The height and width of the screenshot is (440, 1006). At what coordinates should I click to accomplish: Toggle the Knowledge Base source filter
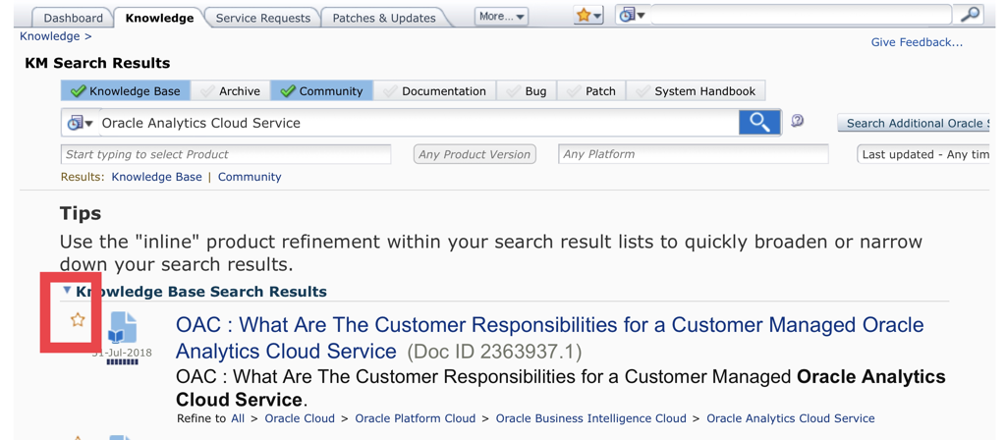click(126, 91)
